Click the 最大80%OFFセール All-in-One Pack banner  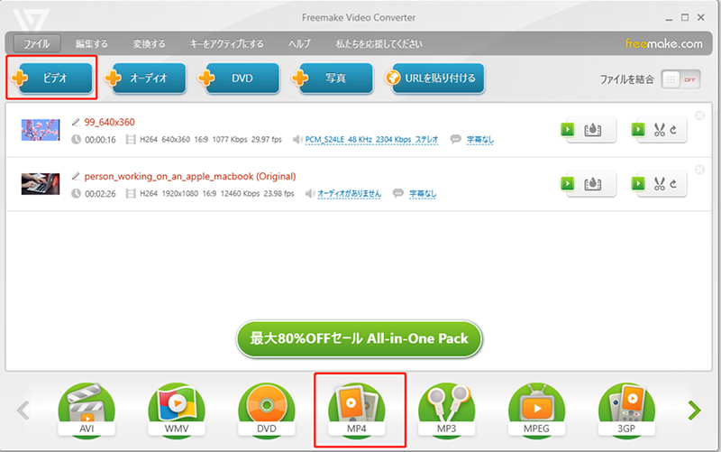359,338
